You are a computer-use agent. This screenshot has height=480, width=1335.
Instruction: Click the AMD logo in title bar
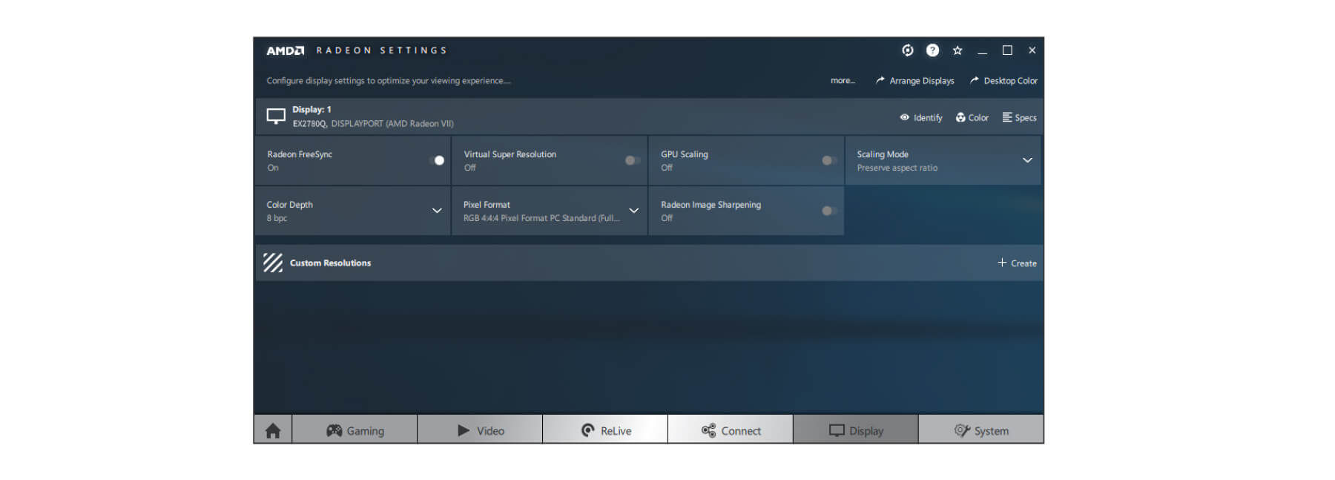[286, 50]
